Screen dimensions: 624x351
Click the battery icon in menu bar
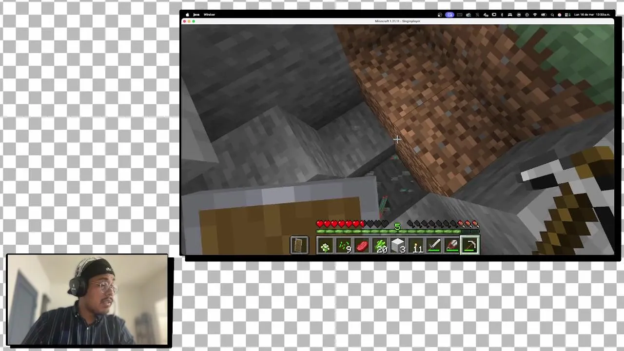544,15
